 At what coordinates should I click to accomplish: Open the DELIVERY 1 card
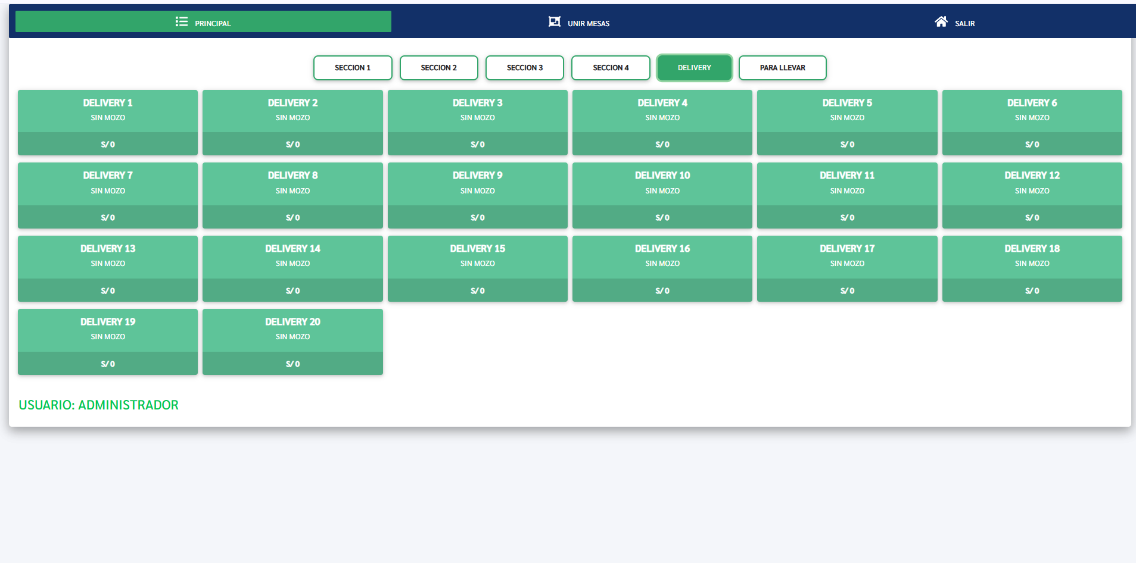[108, 123]
